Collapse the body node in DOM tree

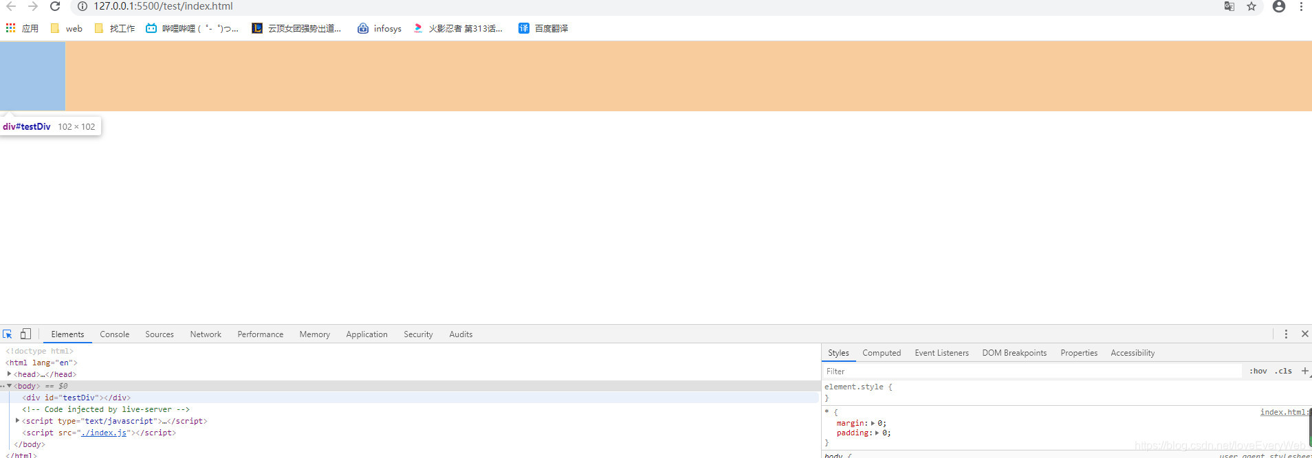pyautogui.click(x=9, y=386)
